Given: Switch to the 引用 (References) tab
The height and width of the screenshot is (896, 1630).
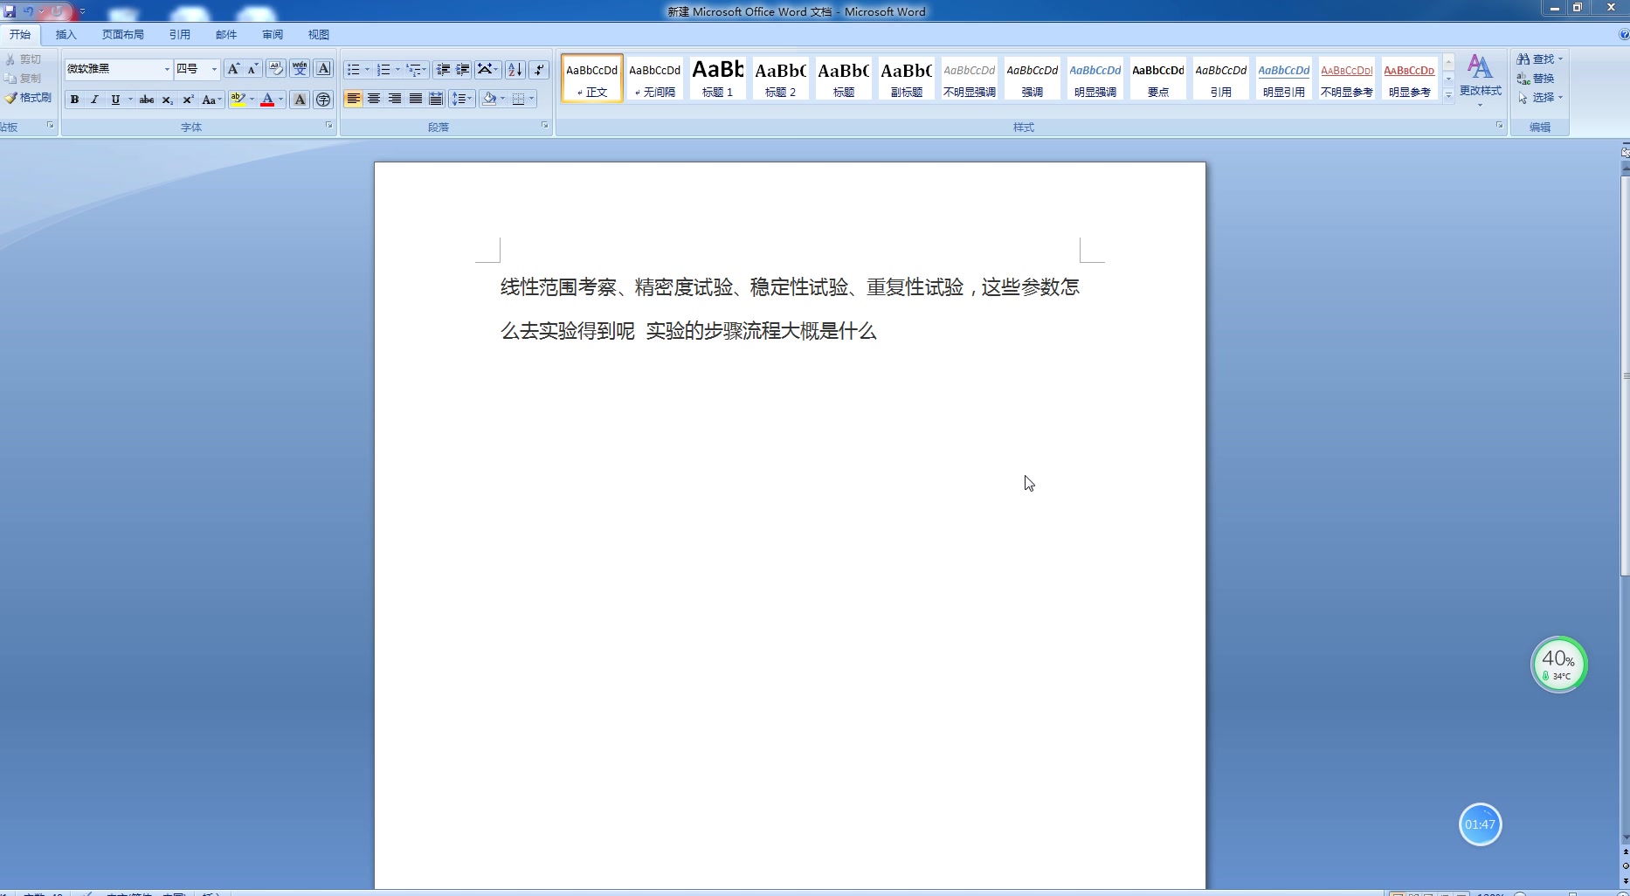Looking at the screenshot, I should click(x=179, y=35).
